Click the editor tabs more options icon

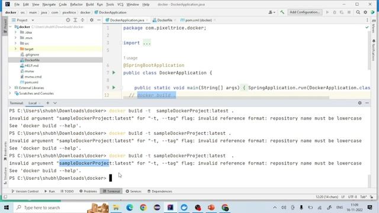coord(367,20)
